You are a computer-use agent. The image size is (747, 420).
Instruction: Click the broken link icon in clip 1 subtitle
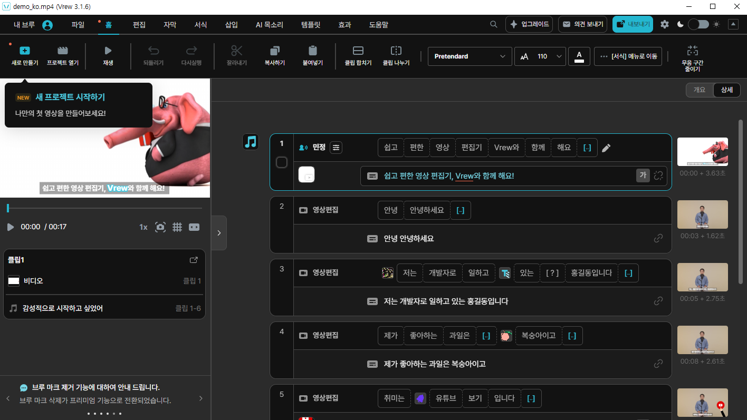(658, 175)
